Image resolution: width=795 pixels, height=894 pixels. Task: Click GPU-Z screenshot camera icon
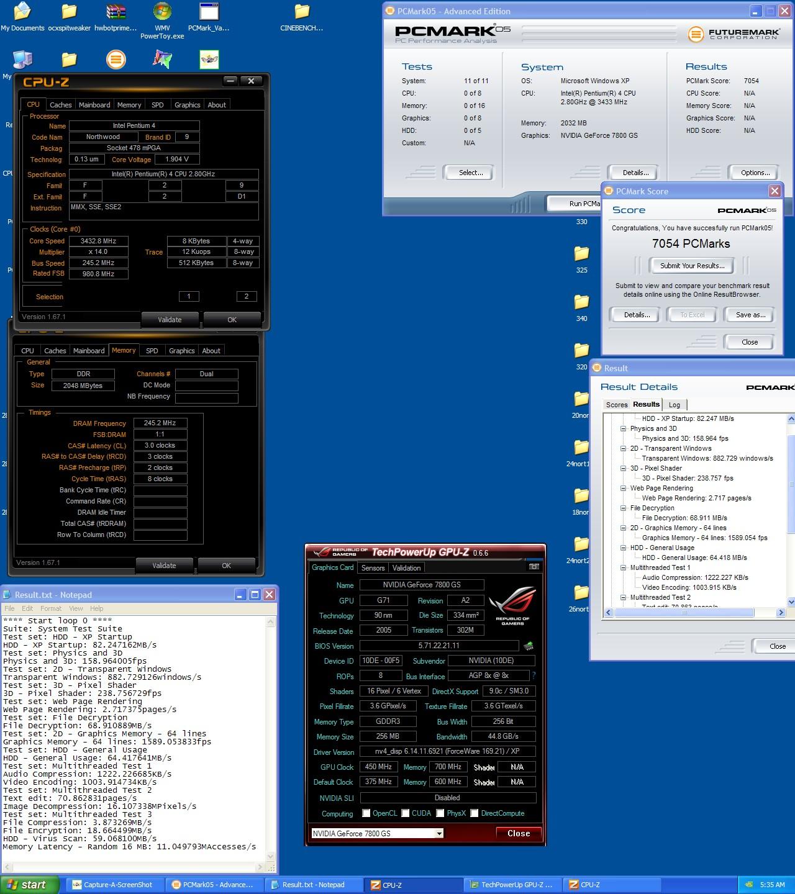tap(534, 567)
